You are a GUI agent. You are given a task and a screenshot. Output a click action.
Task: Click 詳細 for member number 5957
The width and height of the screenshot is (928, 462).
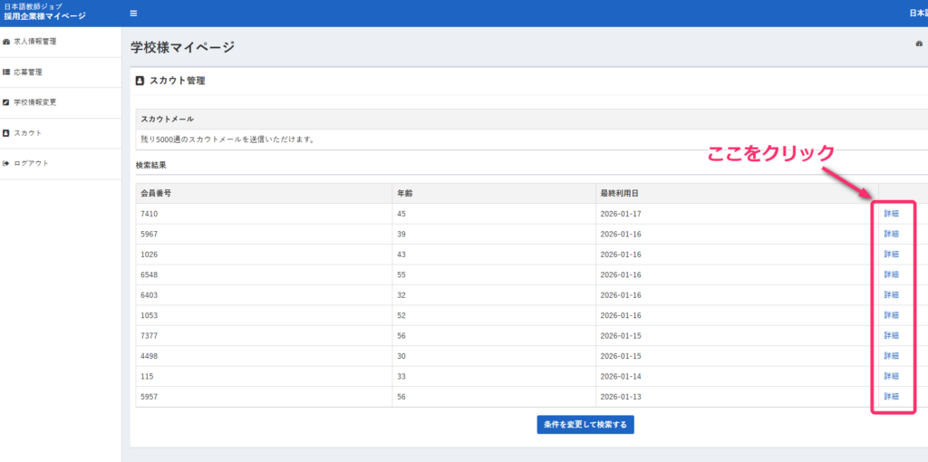coord(892,397)
